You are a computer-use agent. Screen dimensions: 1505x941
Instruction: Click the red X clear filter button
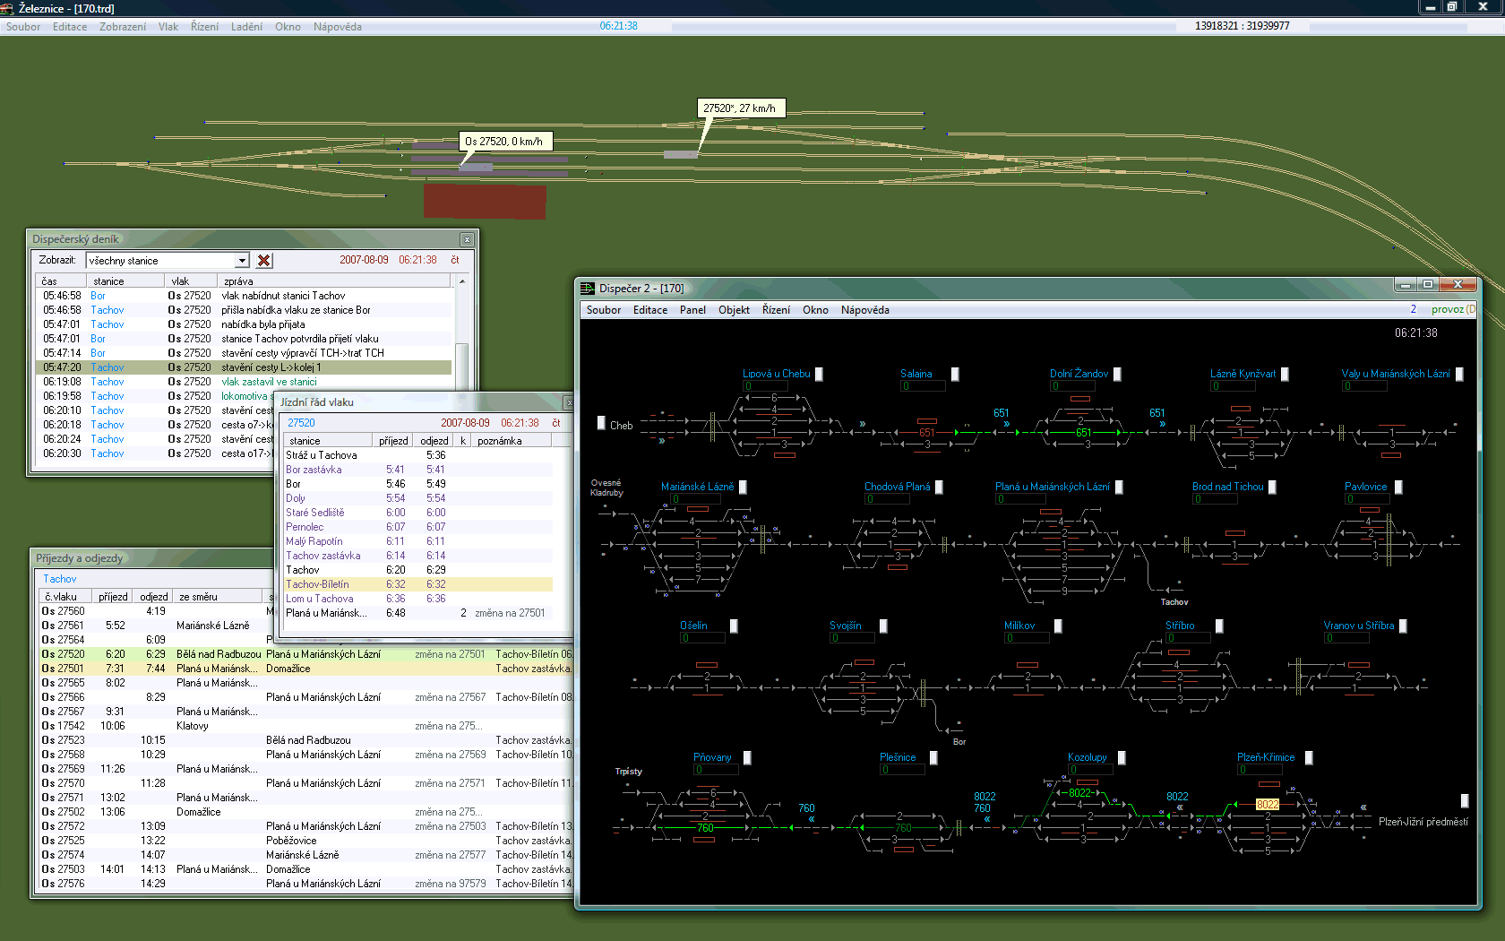pos(264,261)
